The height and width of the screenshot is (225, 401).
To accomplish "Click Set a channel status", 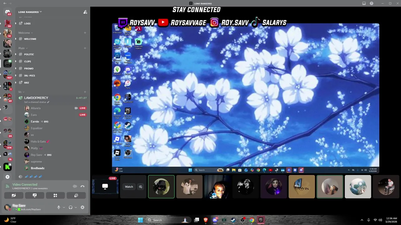I will pyautogui.click(x=37, y=102).
